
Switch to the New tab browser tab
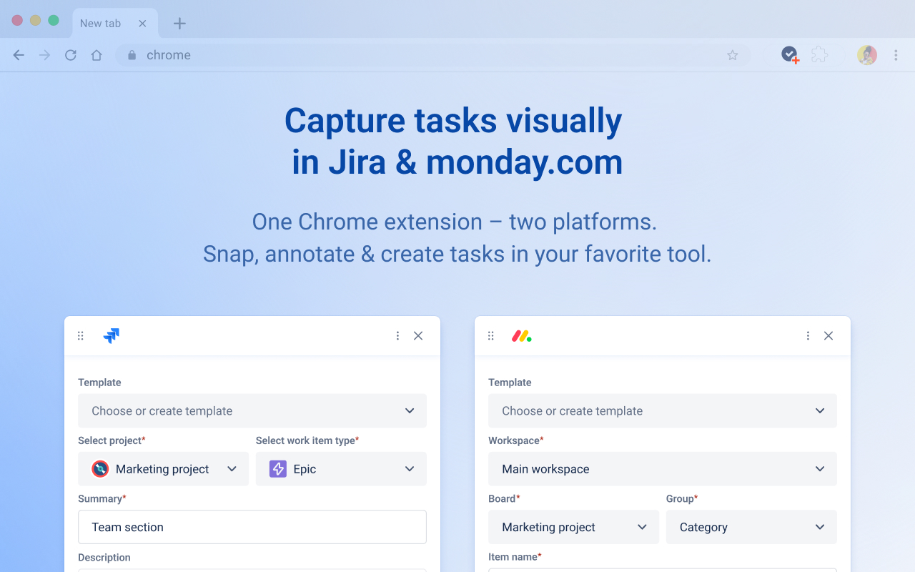point(100,23)
